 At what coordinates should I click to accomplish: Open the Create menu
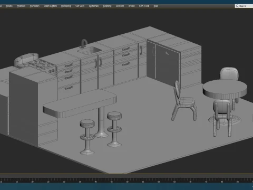tap(9, 6)
